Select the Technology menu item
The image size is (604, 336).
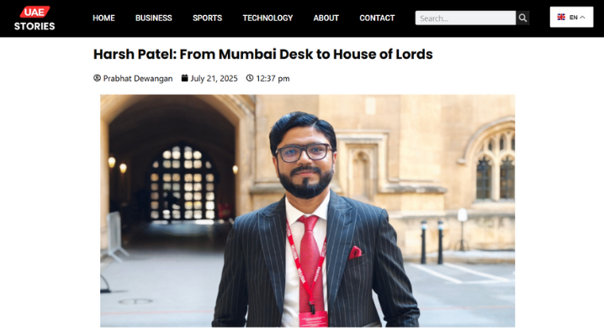268,18
